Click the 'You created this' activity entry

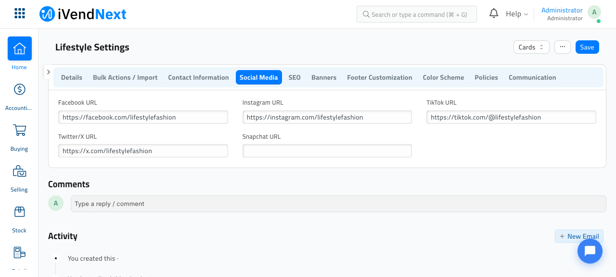click(93, 258)
